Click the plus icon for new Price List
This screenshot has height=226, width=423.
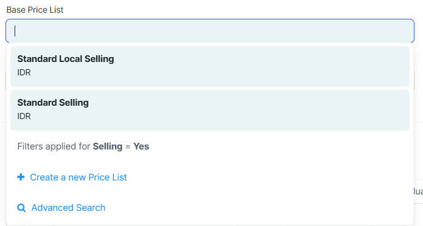[21, 177]
